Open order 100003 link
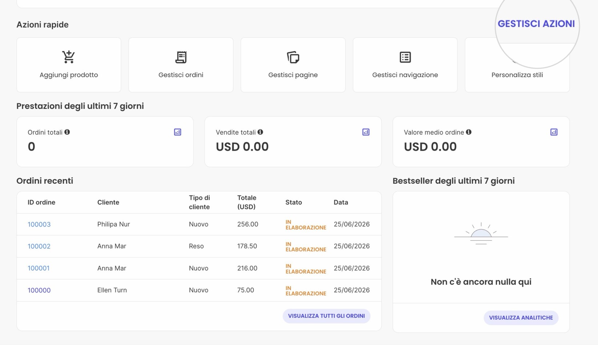This screenshot has height=345, width=598. tap(39, 224)
